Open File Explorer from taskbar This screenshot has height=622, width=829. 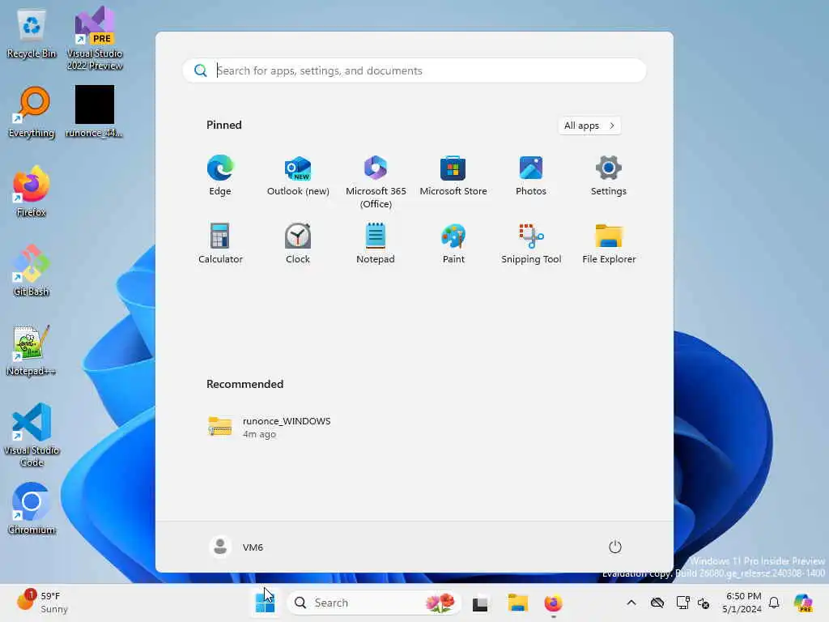click(x=517, y=603)
